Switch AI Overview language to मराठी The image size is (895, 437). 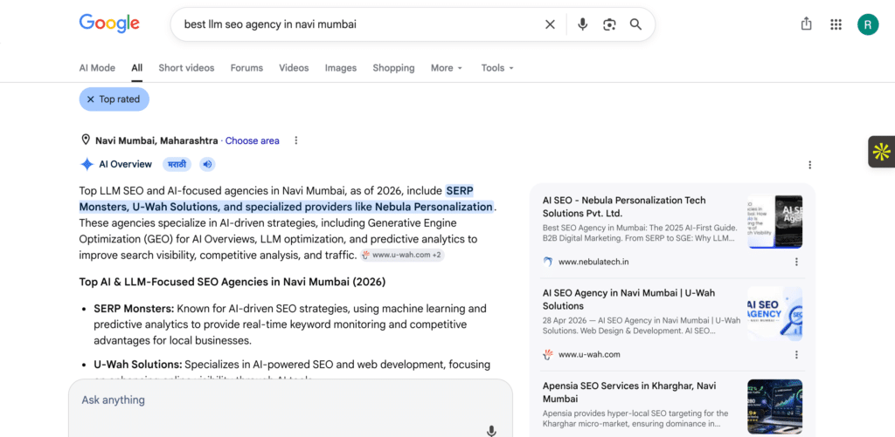tap(177, 165)
